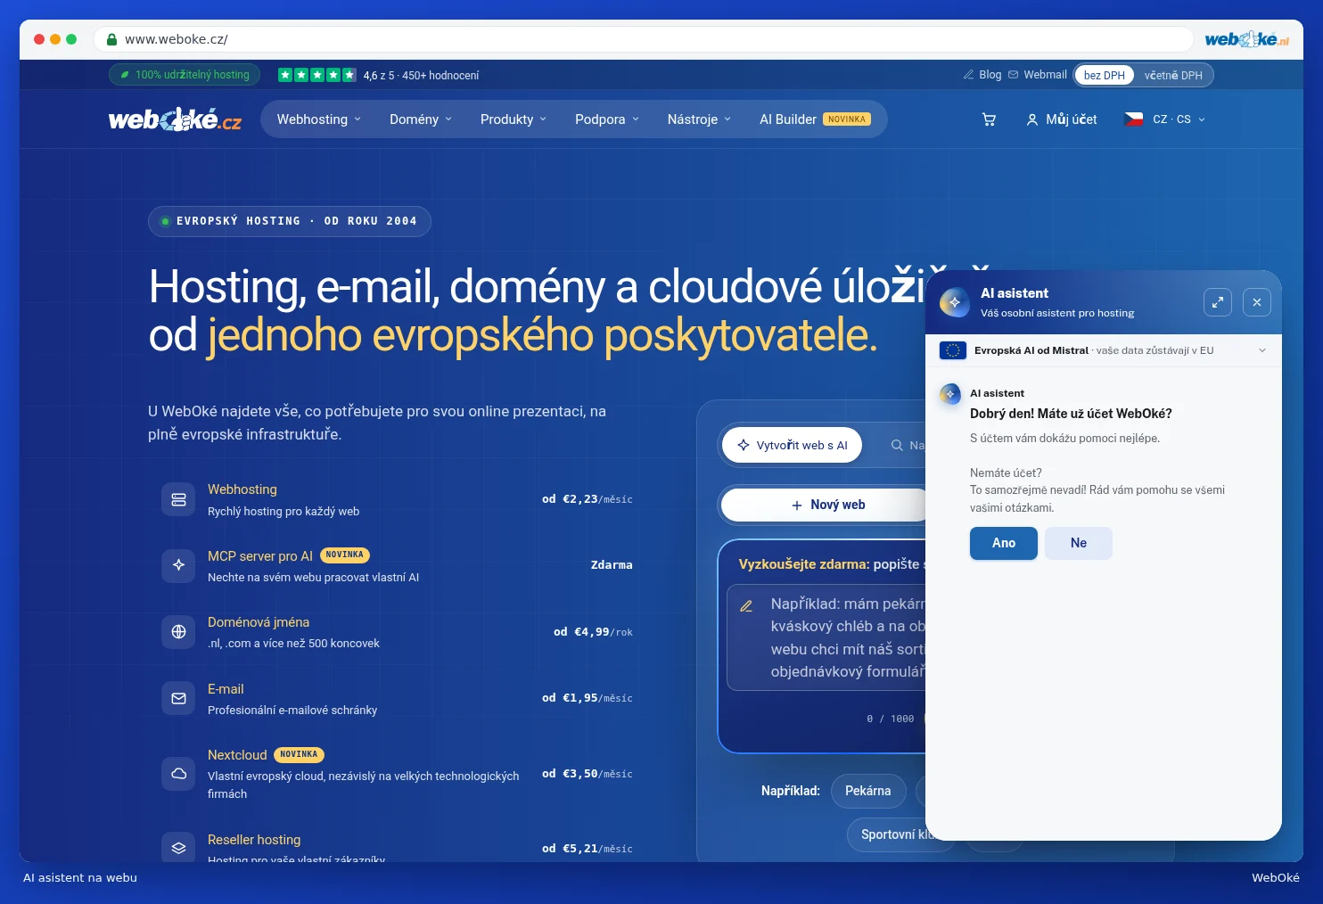
Task: Click the Reseller hosting layers icon
Action: (x=178, y=848)
